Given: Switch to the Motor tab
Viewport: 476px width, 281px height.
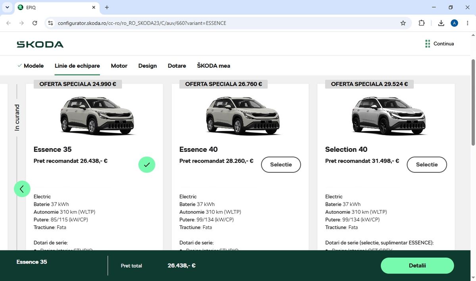Looking at the screenshot, I should pyautogui.click(x=119, y=66).
